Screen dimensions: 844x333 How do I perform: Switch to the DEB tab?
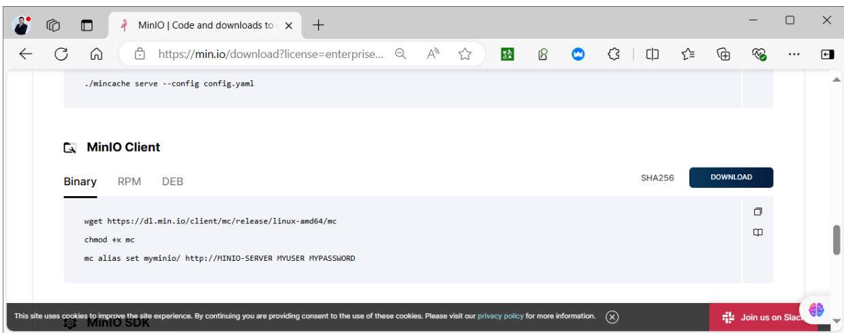[172, 182]
